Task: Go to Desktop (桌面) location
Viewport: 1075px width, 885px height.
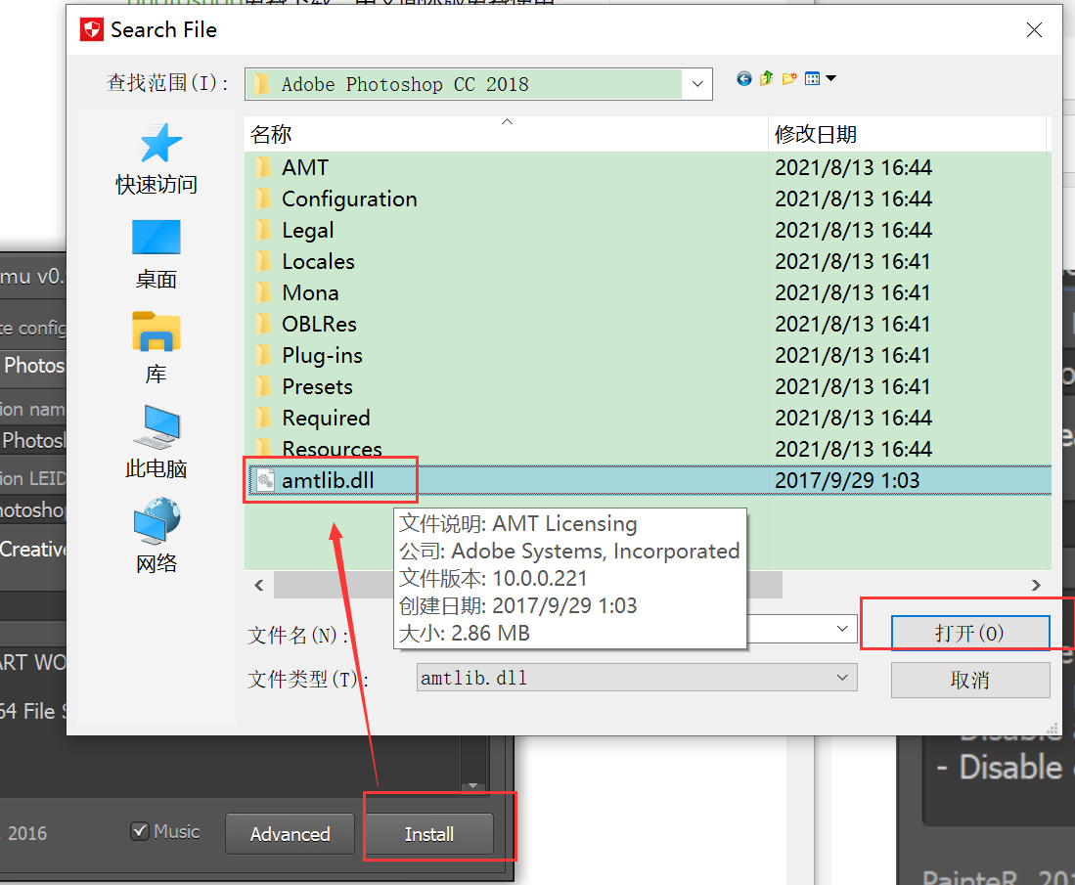Action: click(x=157, y=254)
